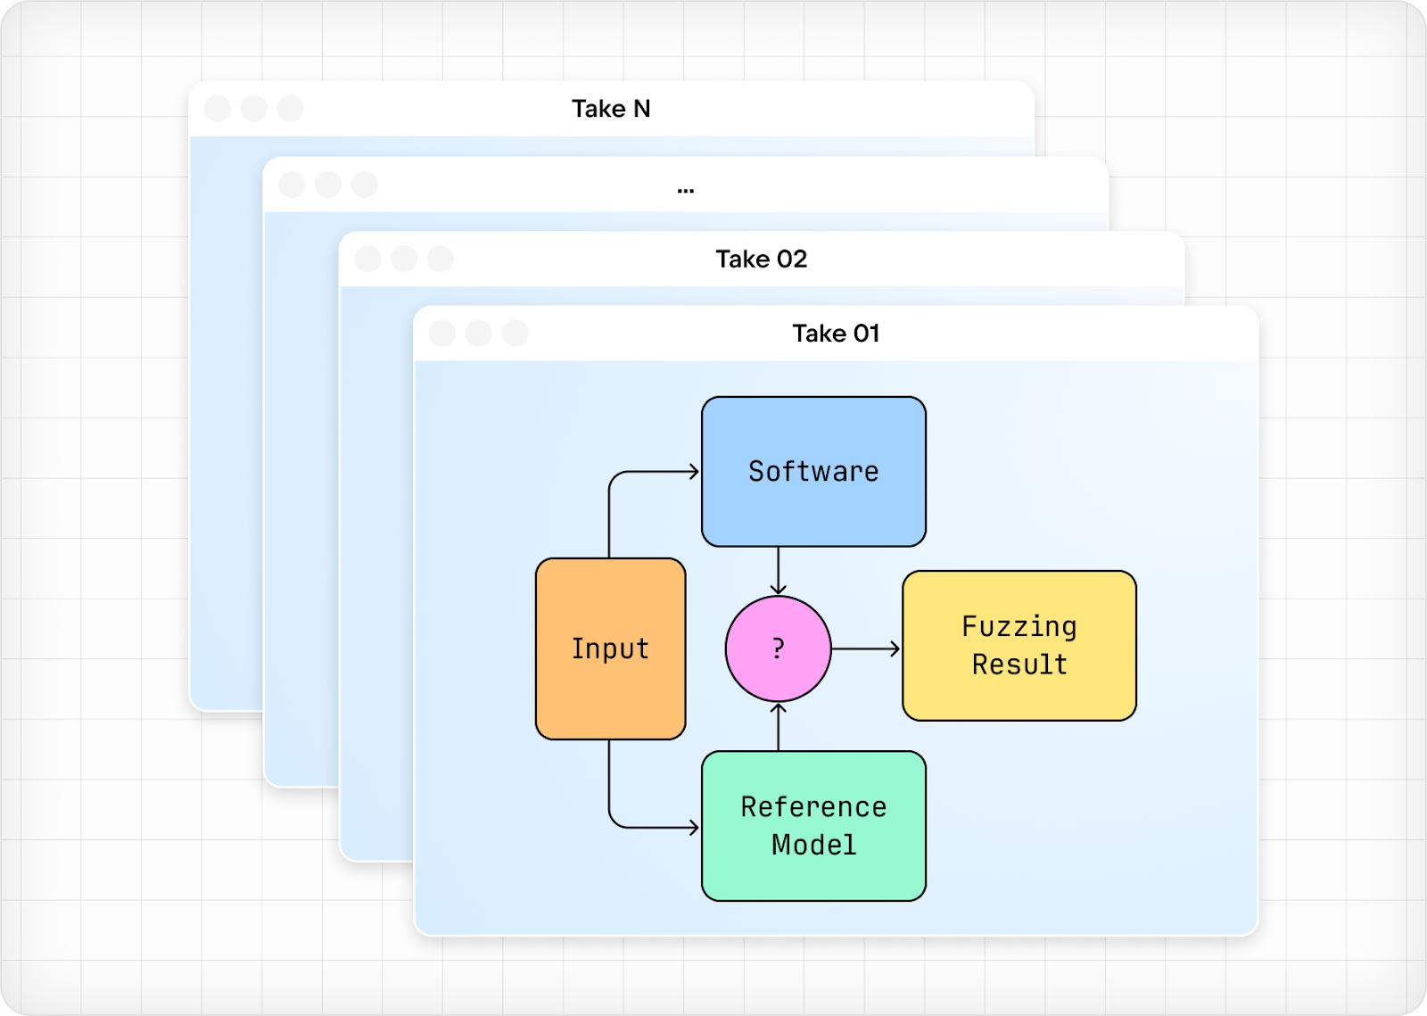The height and width of the screenshot is (1016, 1427).
Task: Click first window dot in Take N
Action: pos(218,109)
